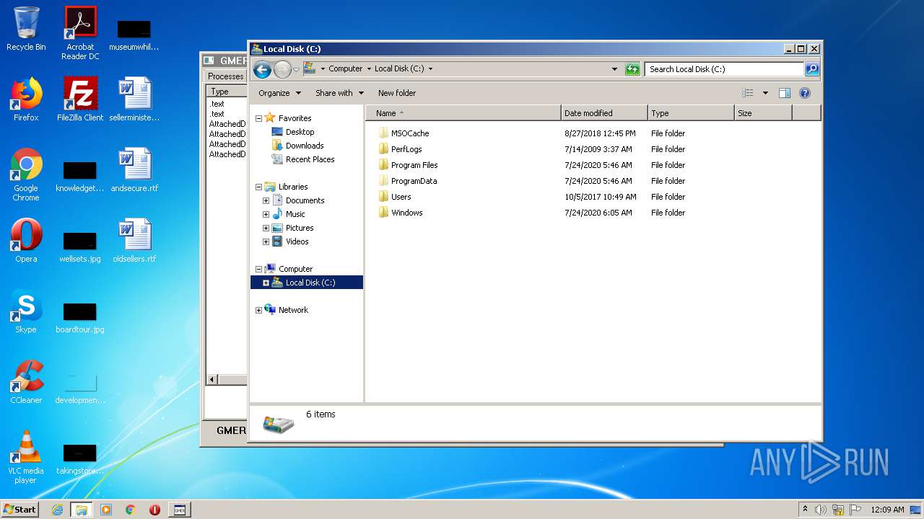Click the New folder button

pyautogui.click(x=397, y=93)
